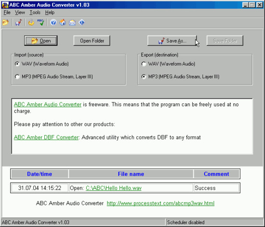Open the C:\ABC\Hello Hello.wav file link
Screen dimensions: 265x227
coord(114,188)
